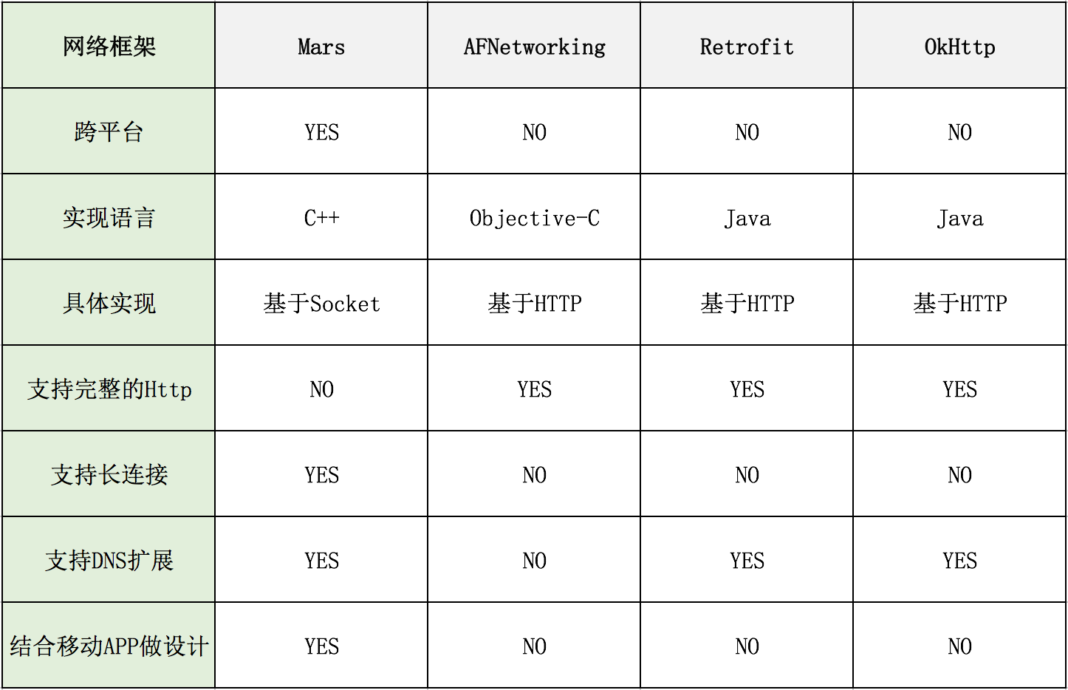Click the Mars column header
Image resolution: width=1068 pixels, height=690 pixels.
(321, 46)
